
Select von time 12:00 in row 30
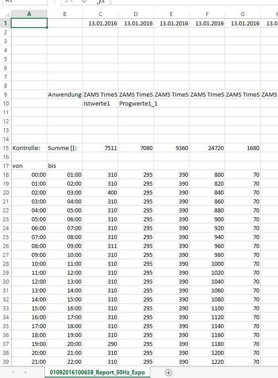(x=29, y=281)
